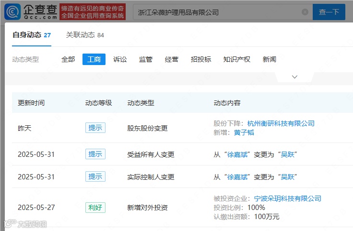Click the 动态内容 column header
The image size is (353, 231).
(227, 103)
